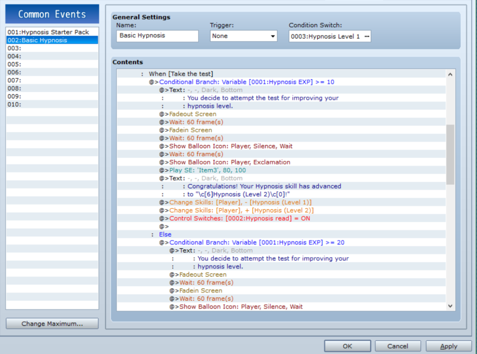This screenshot has height=354, width=477.
Task: Click the Contents vertical scrollbar thumb
Action: pyautogui.click(x=450, y=154)
